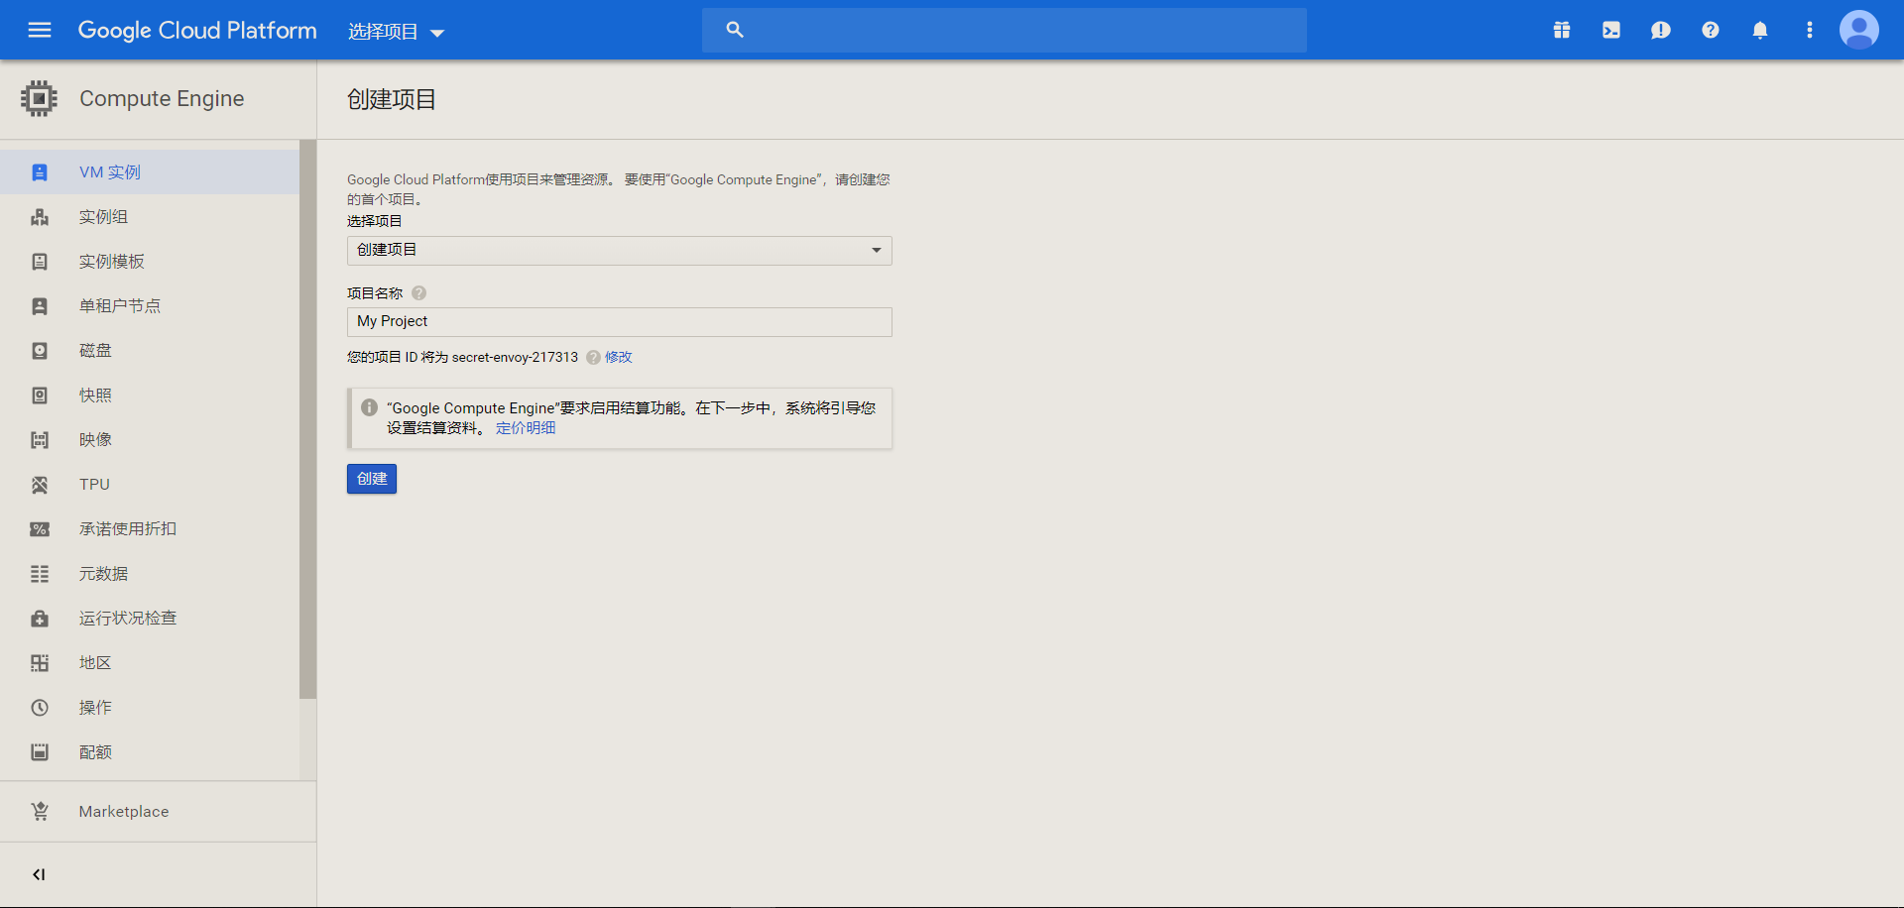Open the help question mark icon

pyautogui.click(x=1711, y=30)
